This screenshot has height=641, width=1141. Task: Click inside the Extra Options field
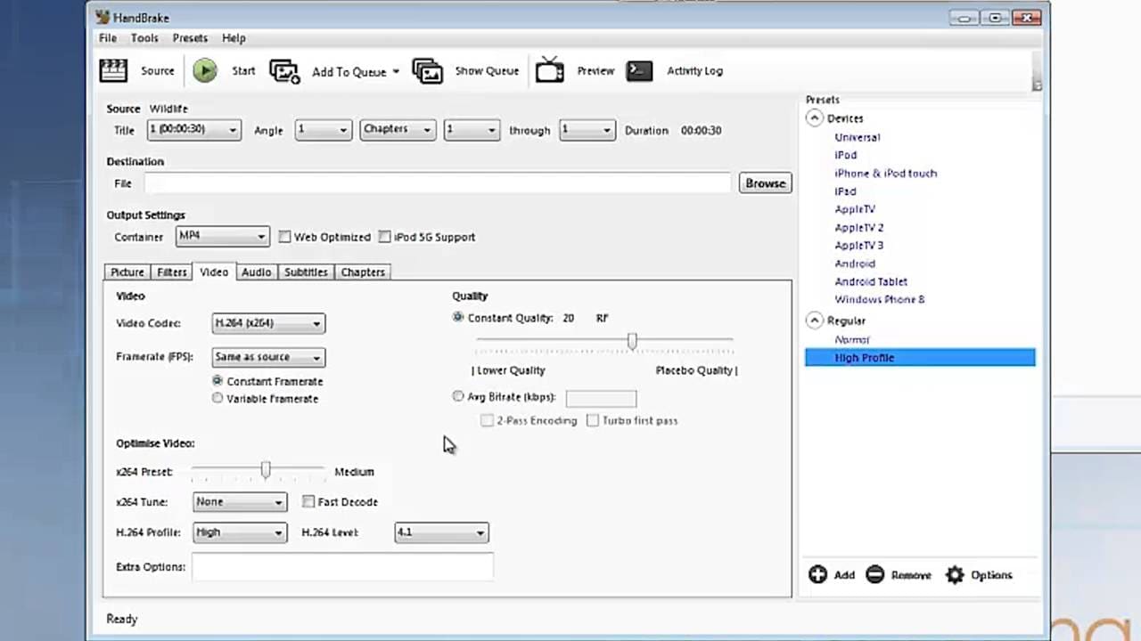(x=341, y=566)
